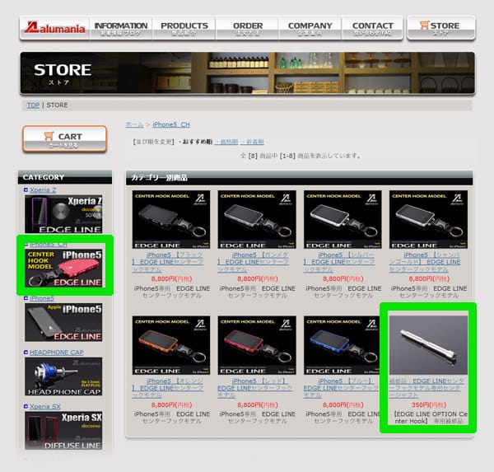Viewport: 494px width, 472px height.
Task: Go to the ORDER menu item
Action: coord(247,28)
